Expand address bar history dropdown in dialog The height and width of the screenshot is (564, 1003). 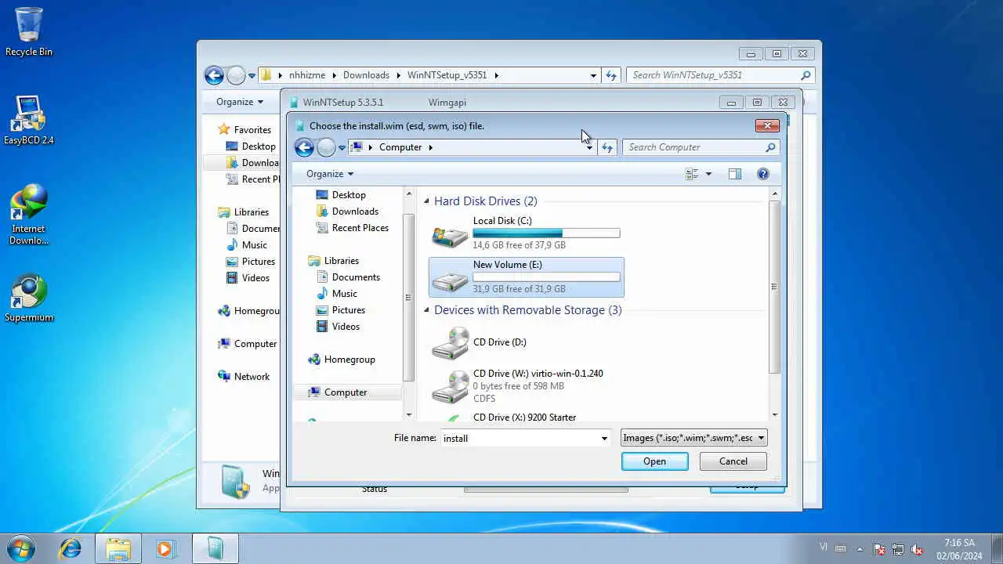[589, 147]
